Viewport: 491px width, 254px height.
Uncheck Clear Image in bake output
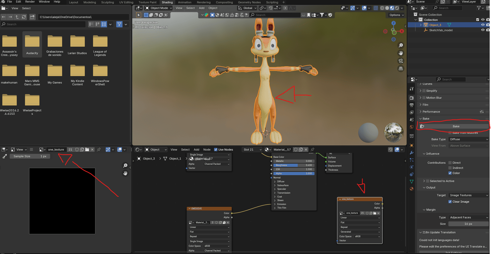point(450,202)
